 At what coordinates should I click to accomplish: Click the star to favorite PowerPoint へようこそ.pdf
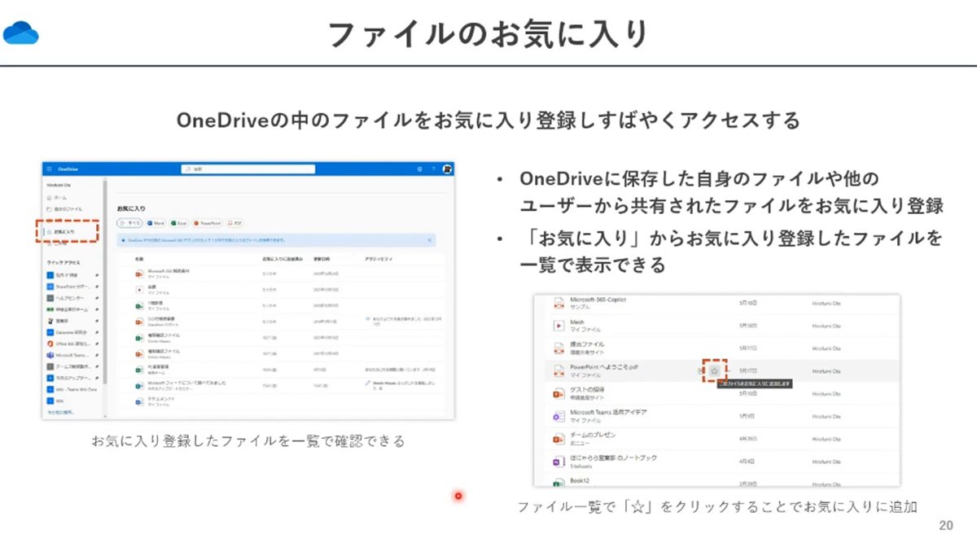714,370
